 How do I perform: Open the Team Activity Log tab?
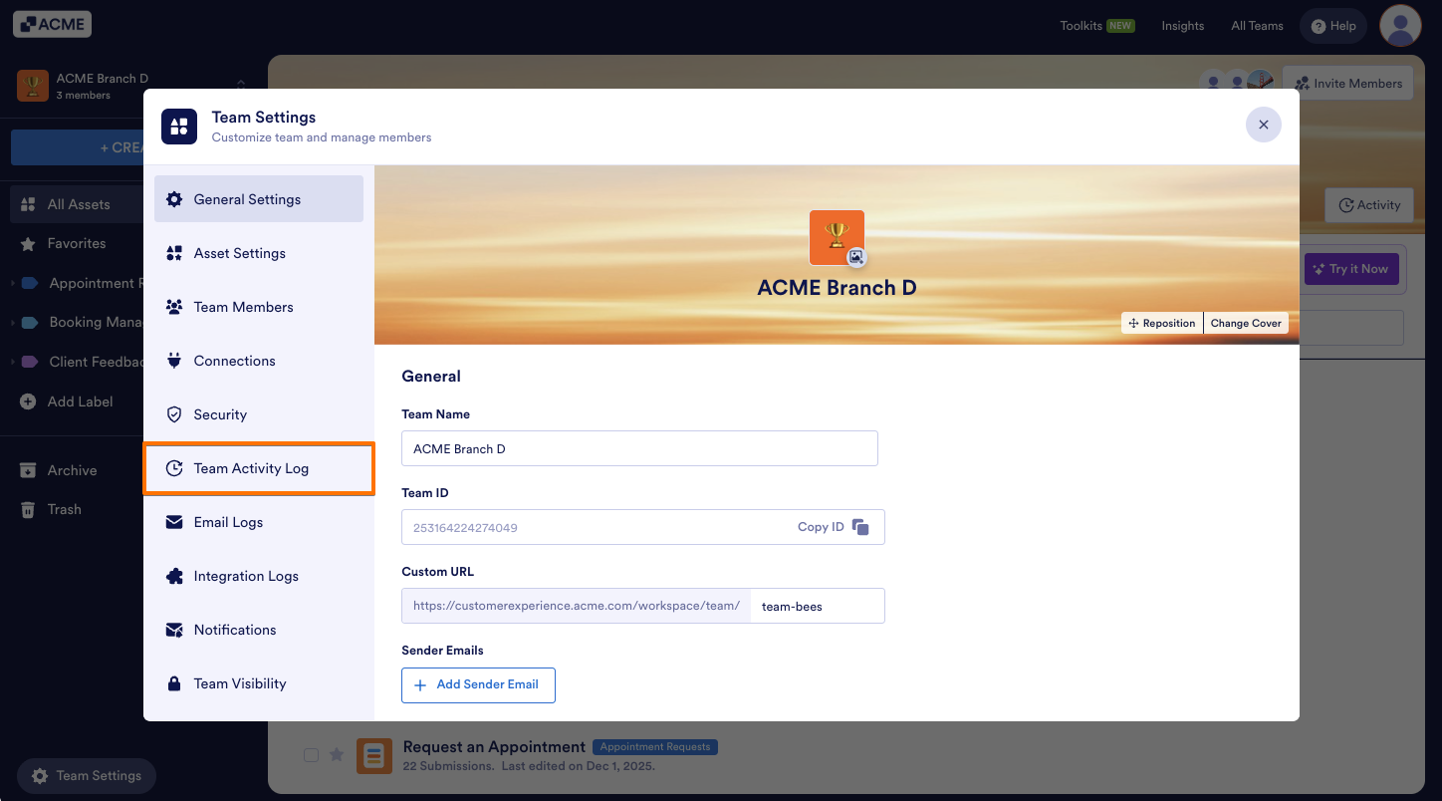259,468
